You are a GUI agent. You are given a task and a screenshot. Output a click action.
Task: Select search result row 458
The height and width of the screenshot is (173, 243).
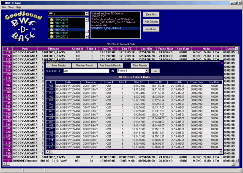click(x=51, y=86)
